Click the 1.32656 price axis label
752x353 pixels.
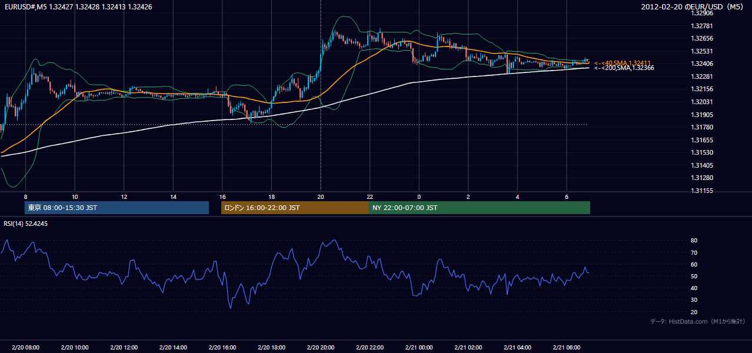702,38
